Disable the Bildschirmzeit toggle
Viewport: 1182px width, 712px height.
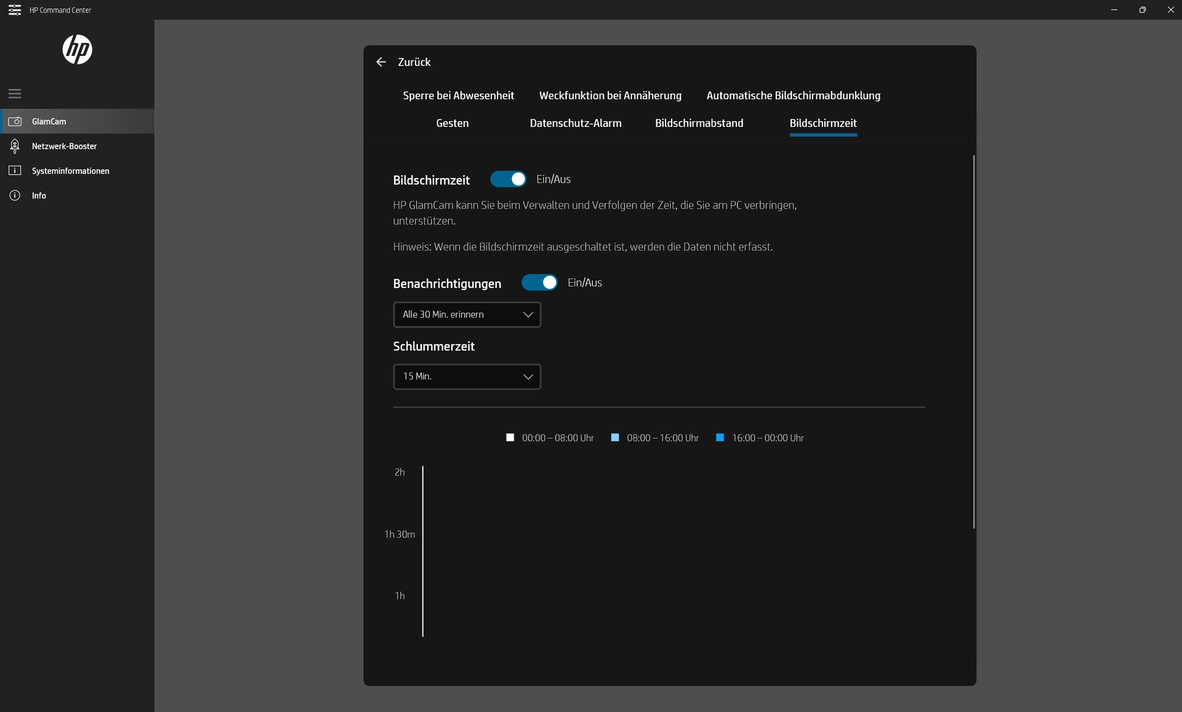(508, 179)
